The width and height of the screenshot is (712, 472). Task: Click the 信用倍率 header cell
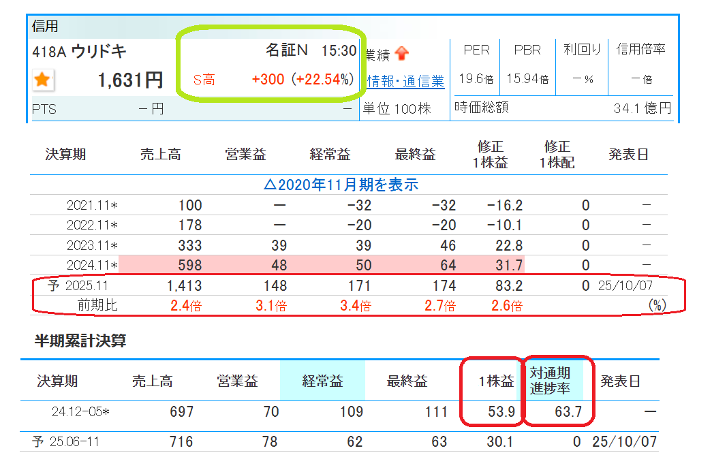coord(640,50)
